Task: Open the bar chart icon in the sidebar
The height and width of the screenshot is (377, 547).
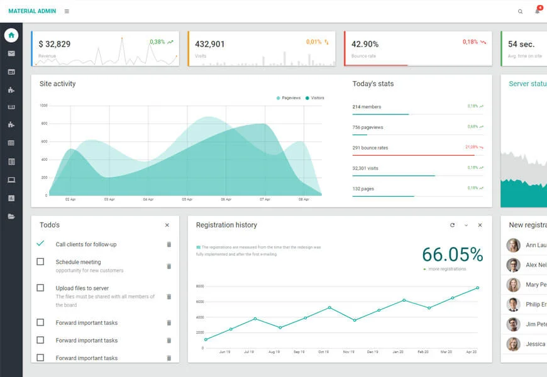Action: pos(11,198)
